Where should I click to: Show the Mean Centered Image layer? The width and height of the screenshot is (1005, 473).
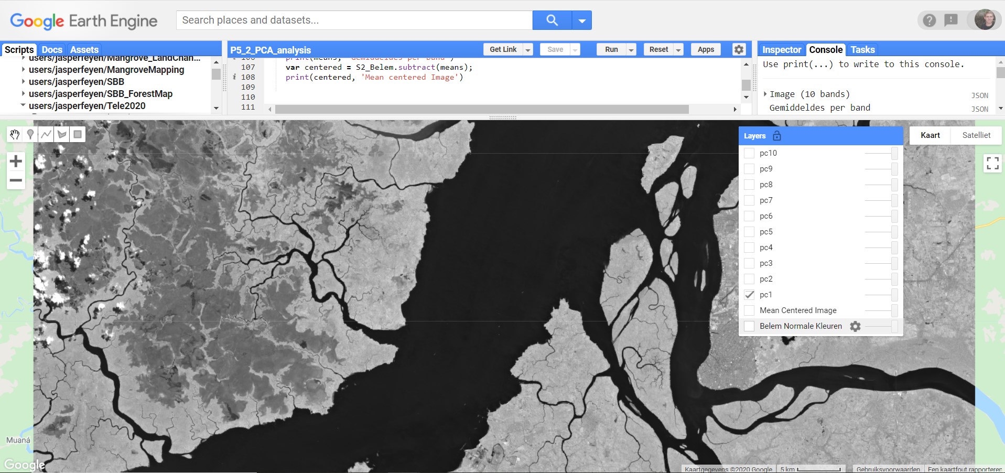pos(750,310)
